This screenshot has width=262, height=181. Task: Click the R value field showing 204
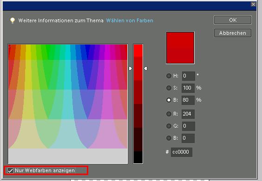pyautogui.click(x=188, y=114)
